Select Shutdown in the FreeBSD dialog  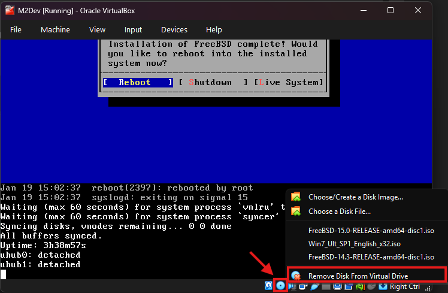coord(210,82)
